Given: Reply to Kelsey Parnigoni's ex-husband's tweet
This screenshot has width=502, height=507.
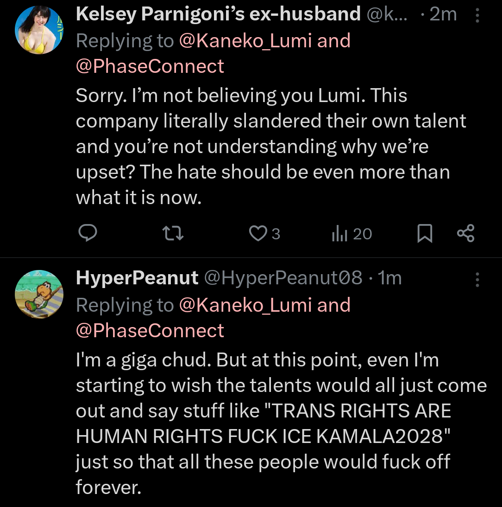Looking at the screenshot, I should [87, 233].
